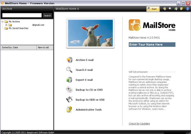Viewport: 191px width, 134px height.
Task: Click the Administrative Tools gear icon
Action: point(69,110)
